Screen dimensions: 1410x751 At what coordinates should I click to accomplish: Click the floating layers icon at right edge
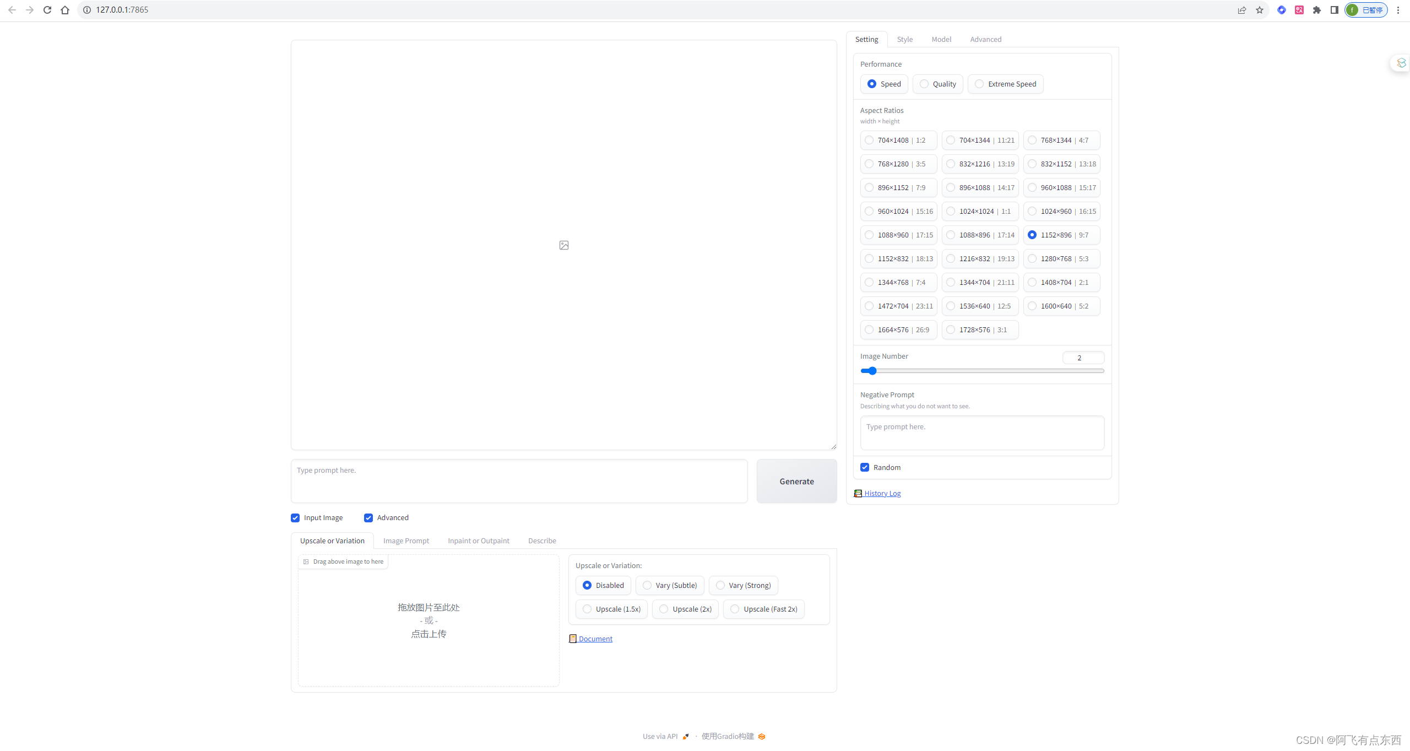1401,63
